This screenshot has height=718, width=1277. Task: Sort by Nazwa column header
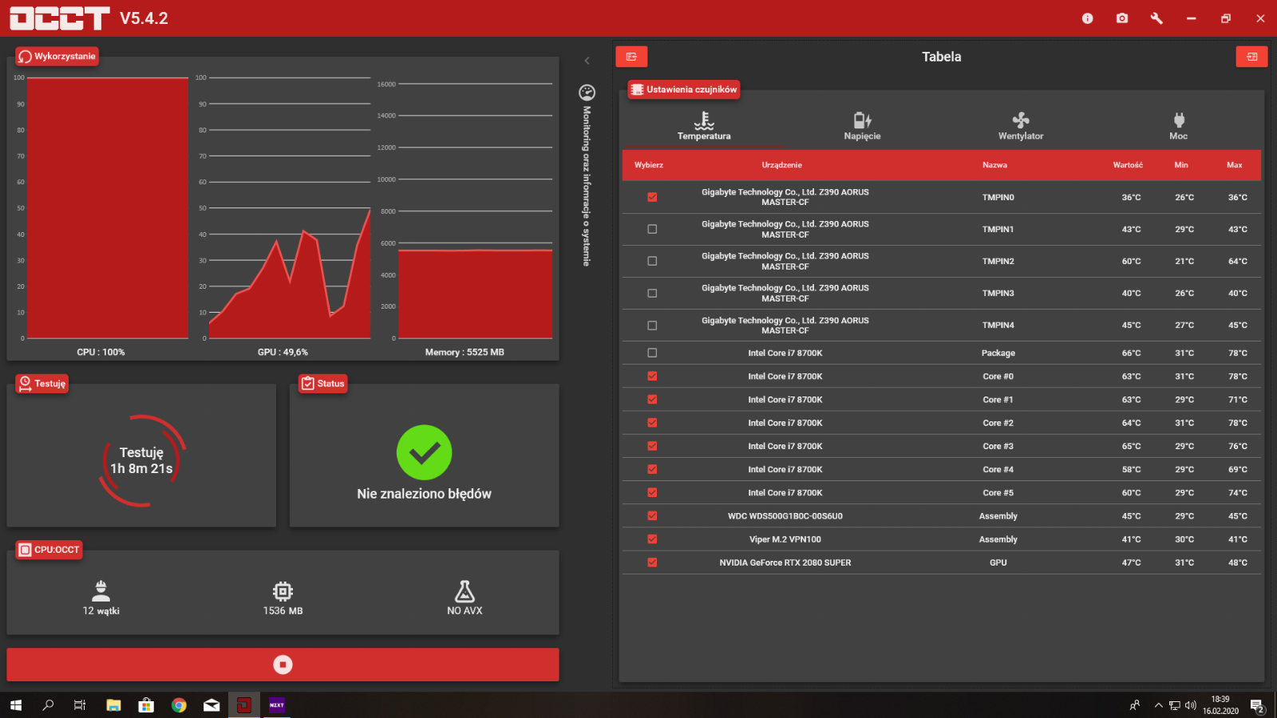pyautogui.click(x=994, y=165)
